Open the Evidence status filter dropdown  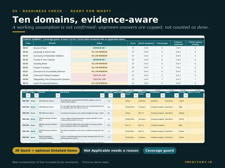point(148,95)
